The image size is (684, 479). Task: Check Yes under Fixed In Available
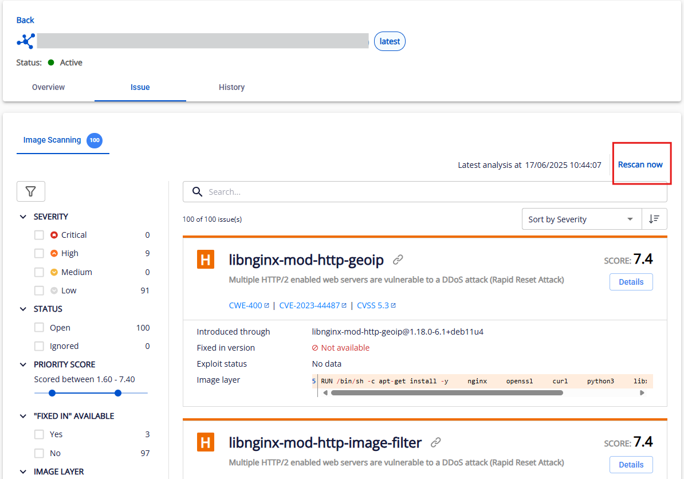coord(40,434)
